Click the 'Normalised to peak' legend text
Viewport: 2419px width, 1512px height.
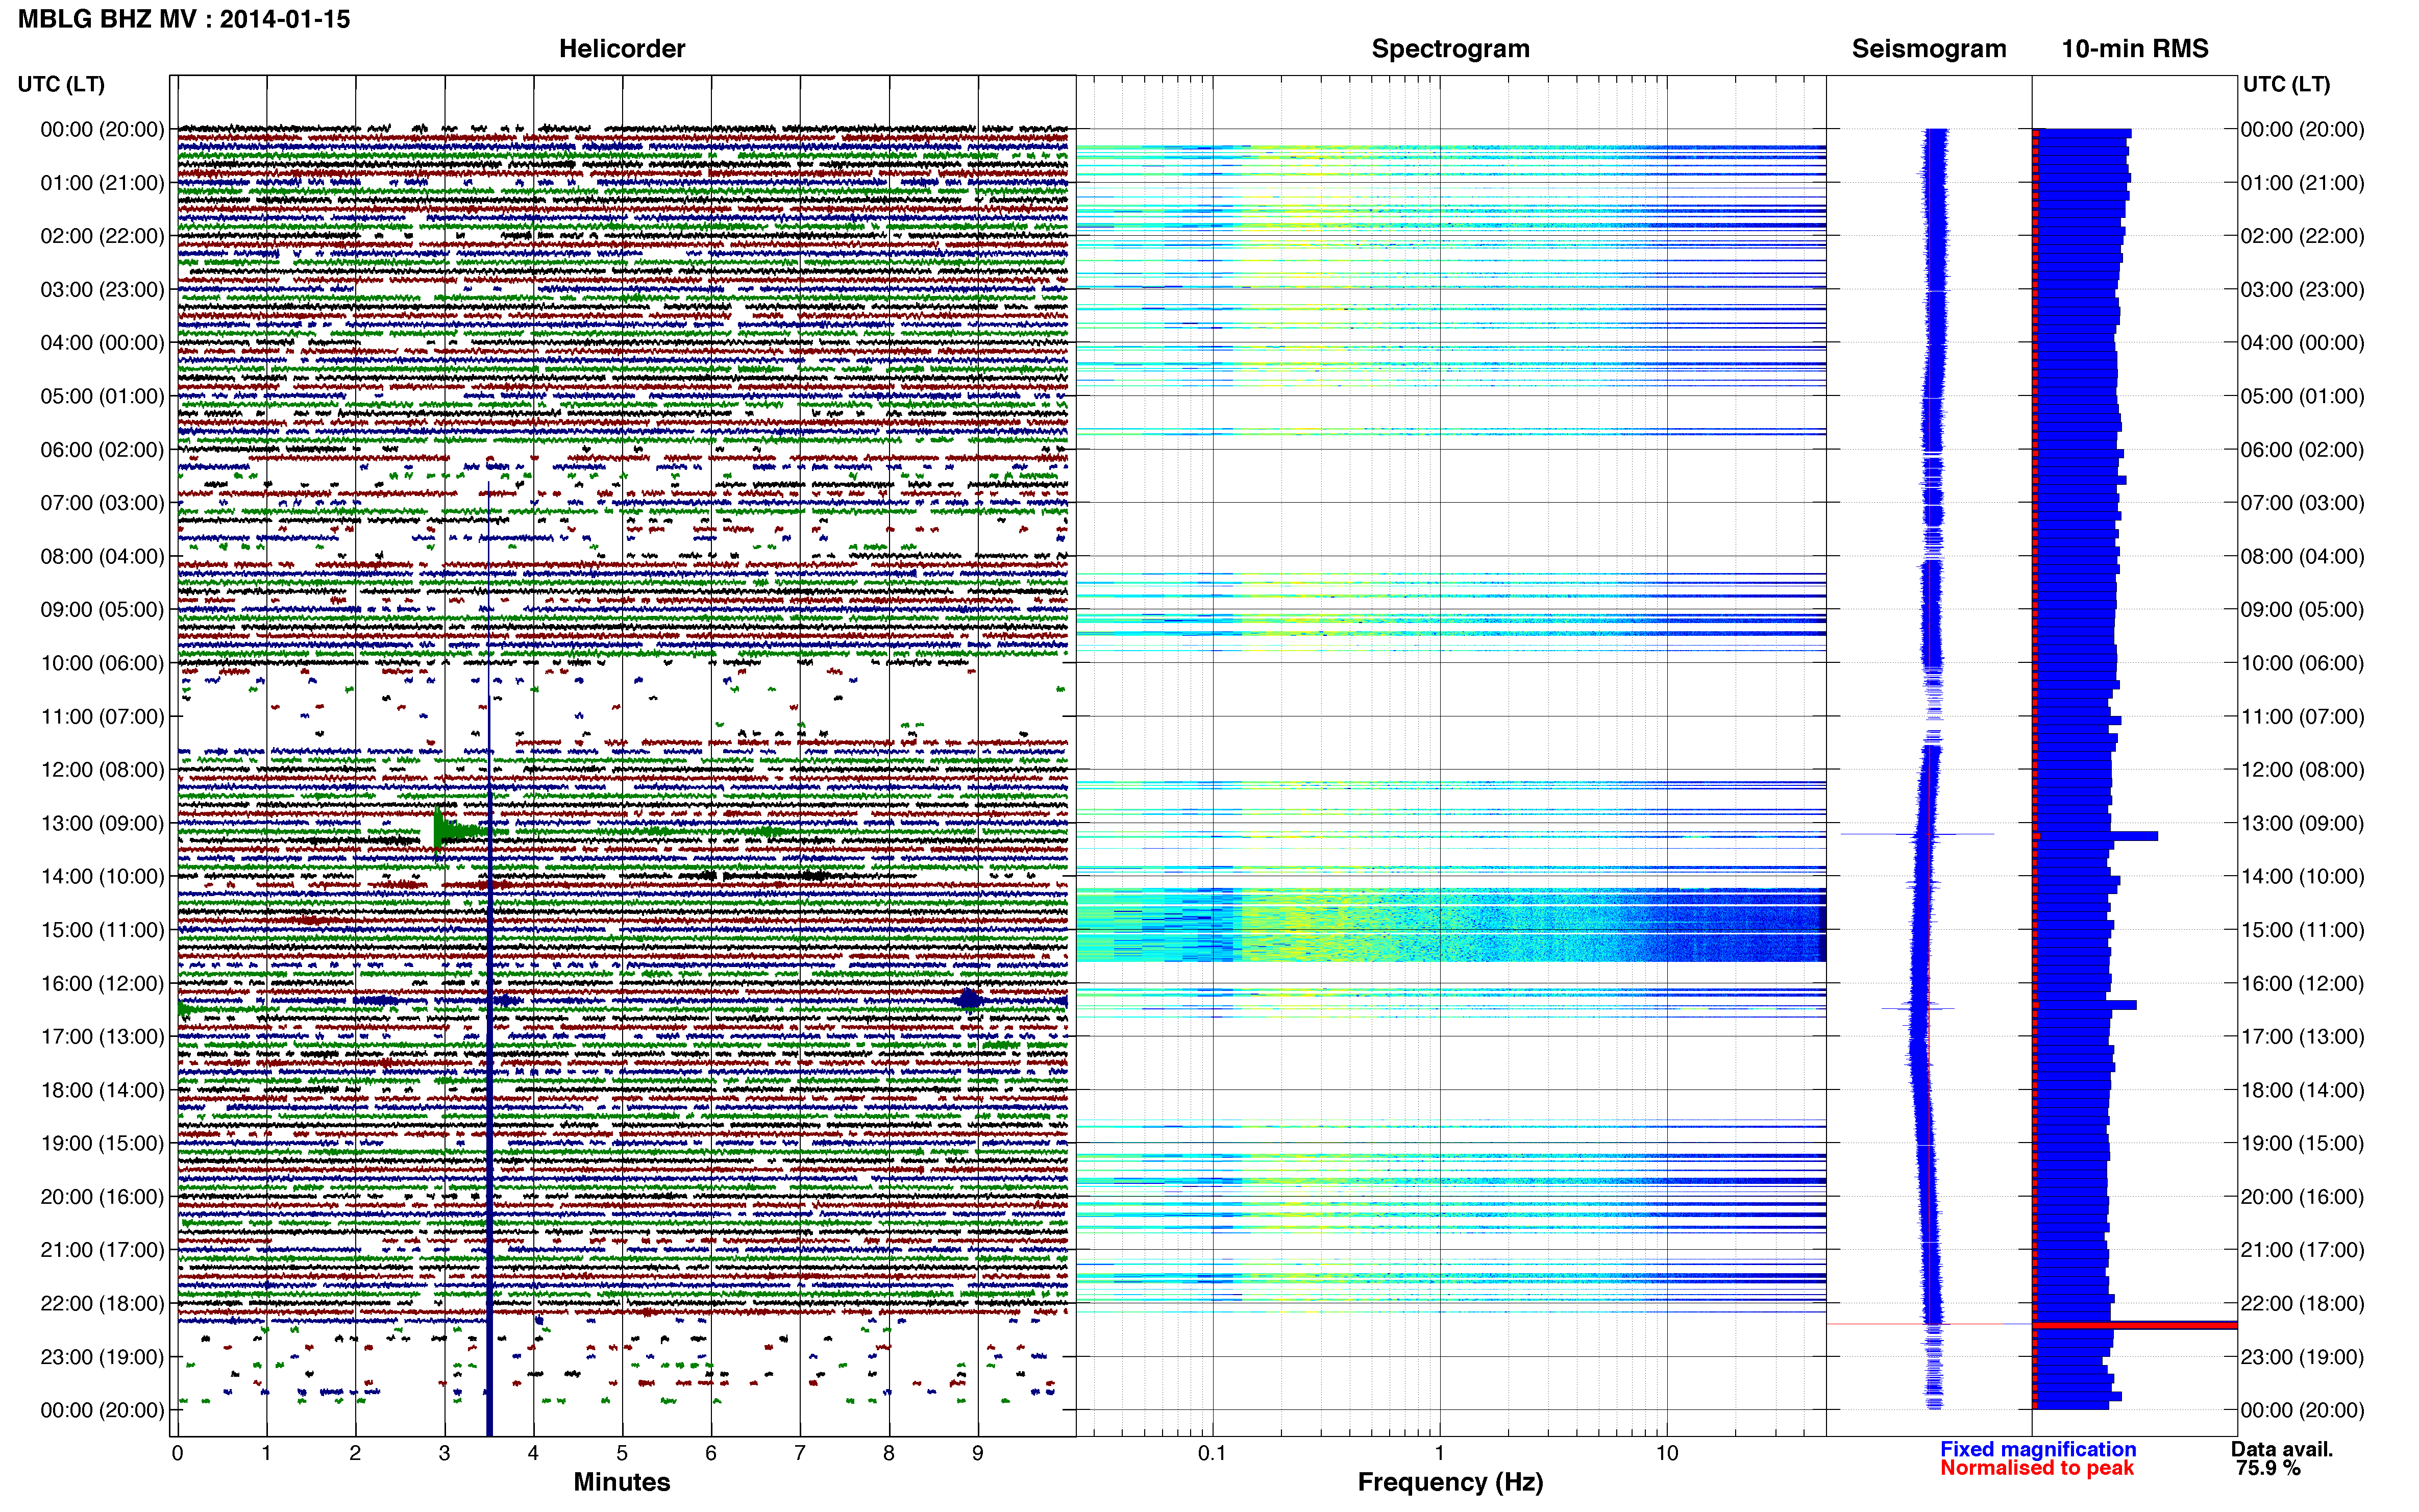pos(2037,1468)
